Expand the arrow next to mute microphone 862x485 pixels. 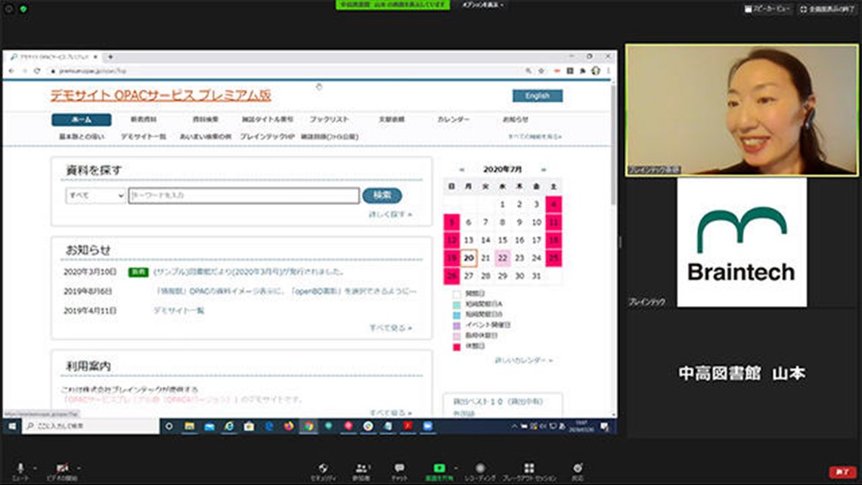coord(36,468)
